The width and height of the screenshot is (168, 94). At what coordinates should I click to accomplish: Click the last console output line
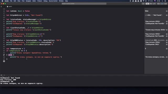(22, 83)
